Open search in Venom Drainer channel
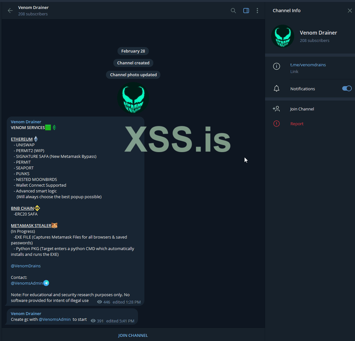Viewport: 355px width, 341px height. click(x=233, y=11)
